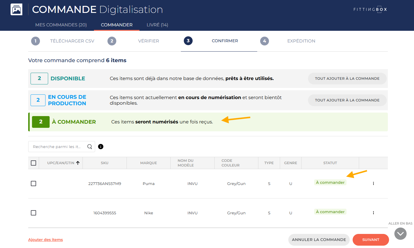414x248 pixels.
Task: Click the search magnifier icon
Action: pyautogui.click(x=90, y=147)
